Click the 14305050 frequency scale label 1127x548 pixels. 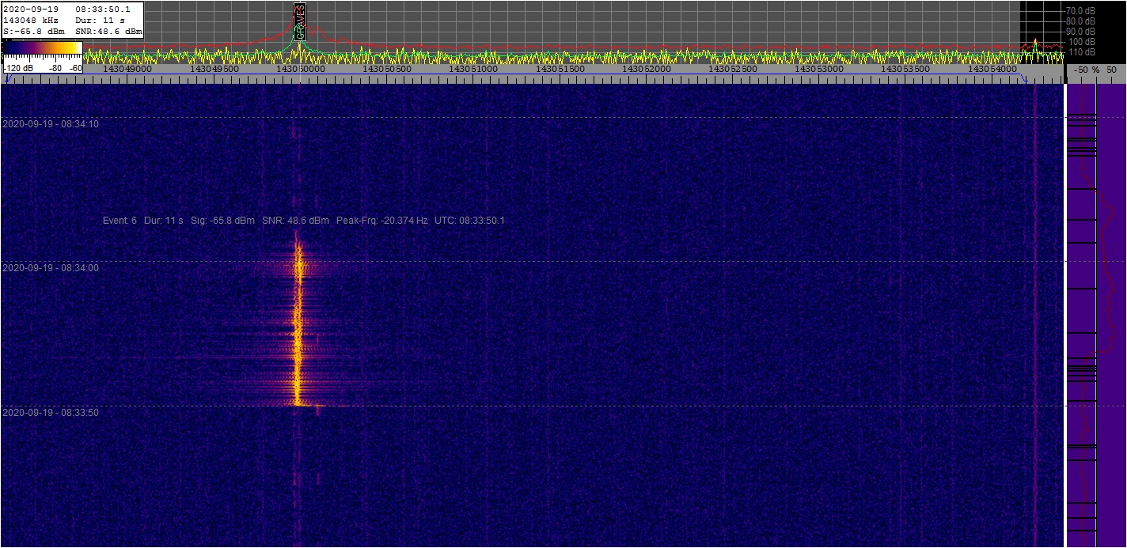[386, 70]
